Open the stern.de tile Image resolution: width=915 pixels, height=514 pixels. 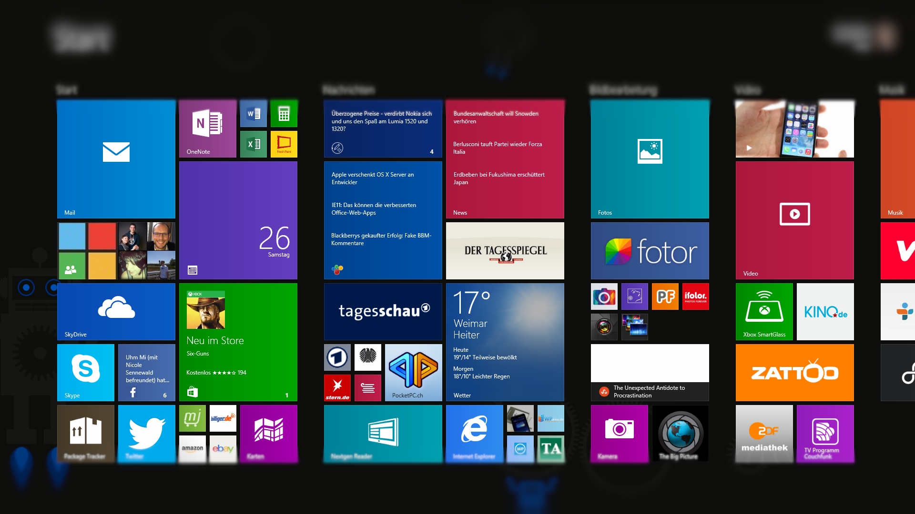(337, 388)
